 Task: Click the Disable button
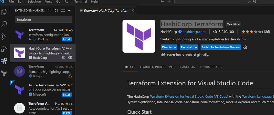click(167, 47)
